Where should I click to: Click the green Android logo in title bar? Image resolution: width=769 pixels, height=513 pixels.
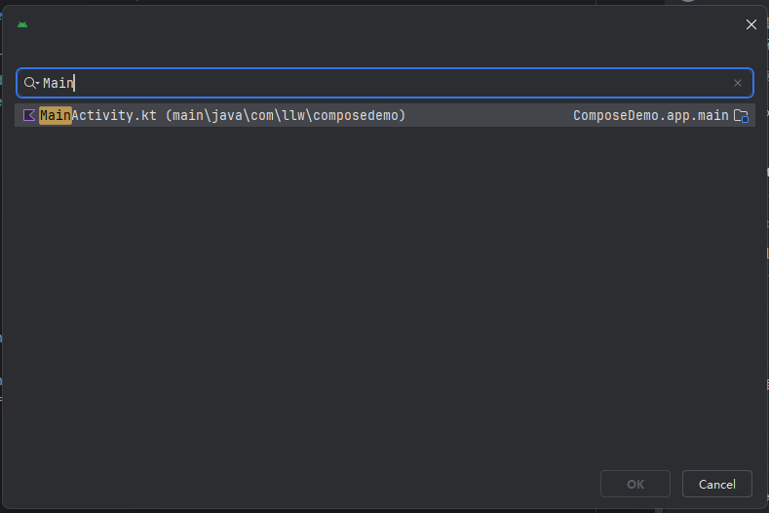pos(22,24)
